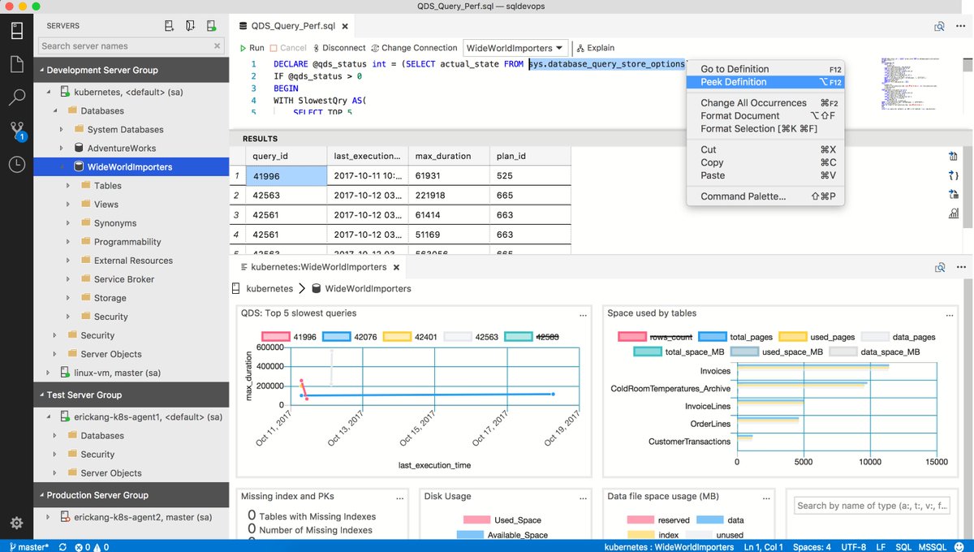Click the New Connection icon in Servers header
Image resolution: width=974 pixels, height=552 pixels.
(x=169, y=26)
